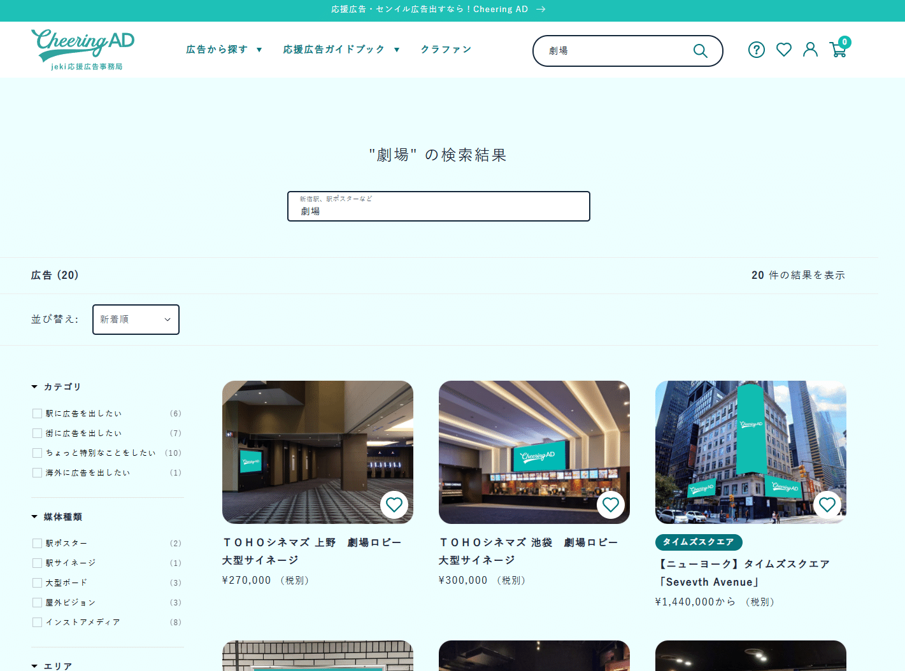The width and height of the screenshot is (905, 671).
Task: Check 駅ポスター media filter
Action: (x=38, y=544)
